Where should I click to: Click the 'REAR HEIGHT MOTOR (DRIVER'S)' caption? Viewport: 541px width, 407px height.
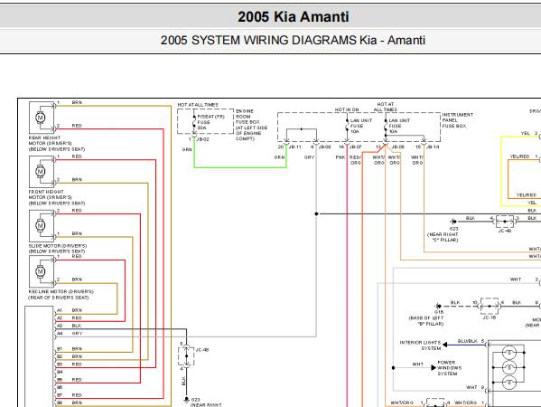tap(51, 140)
